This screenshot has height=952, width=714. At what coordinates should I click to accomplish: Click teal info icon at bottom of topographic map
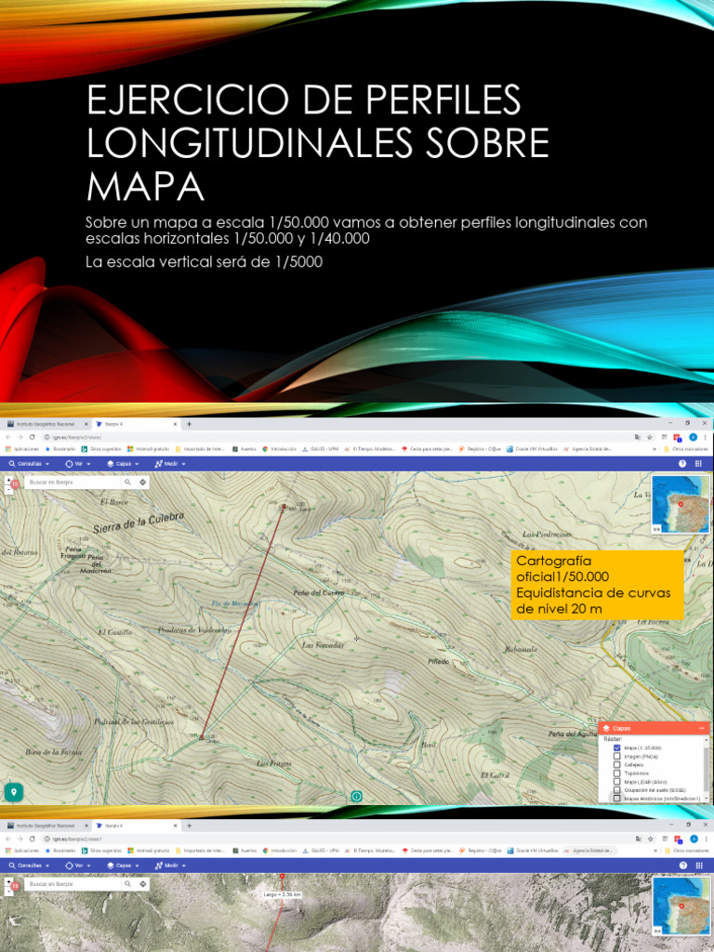click(x=356, y=796)
